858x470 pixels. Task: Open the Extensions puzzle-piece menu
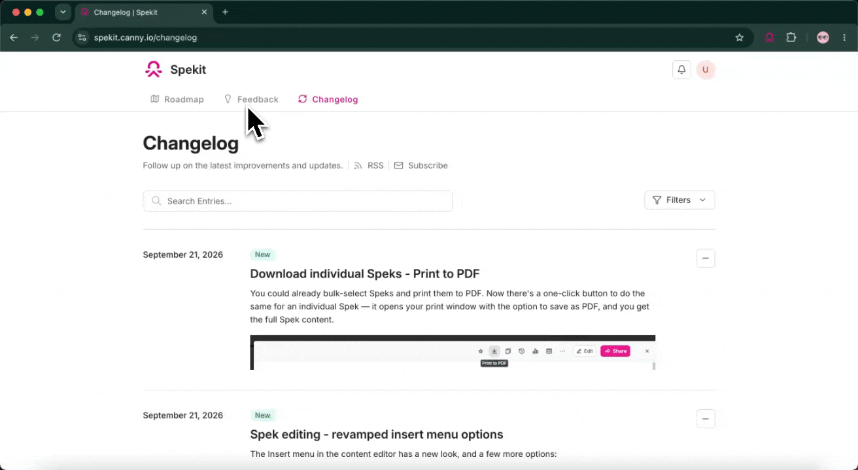(791, 38)
